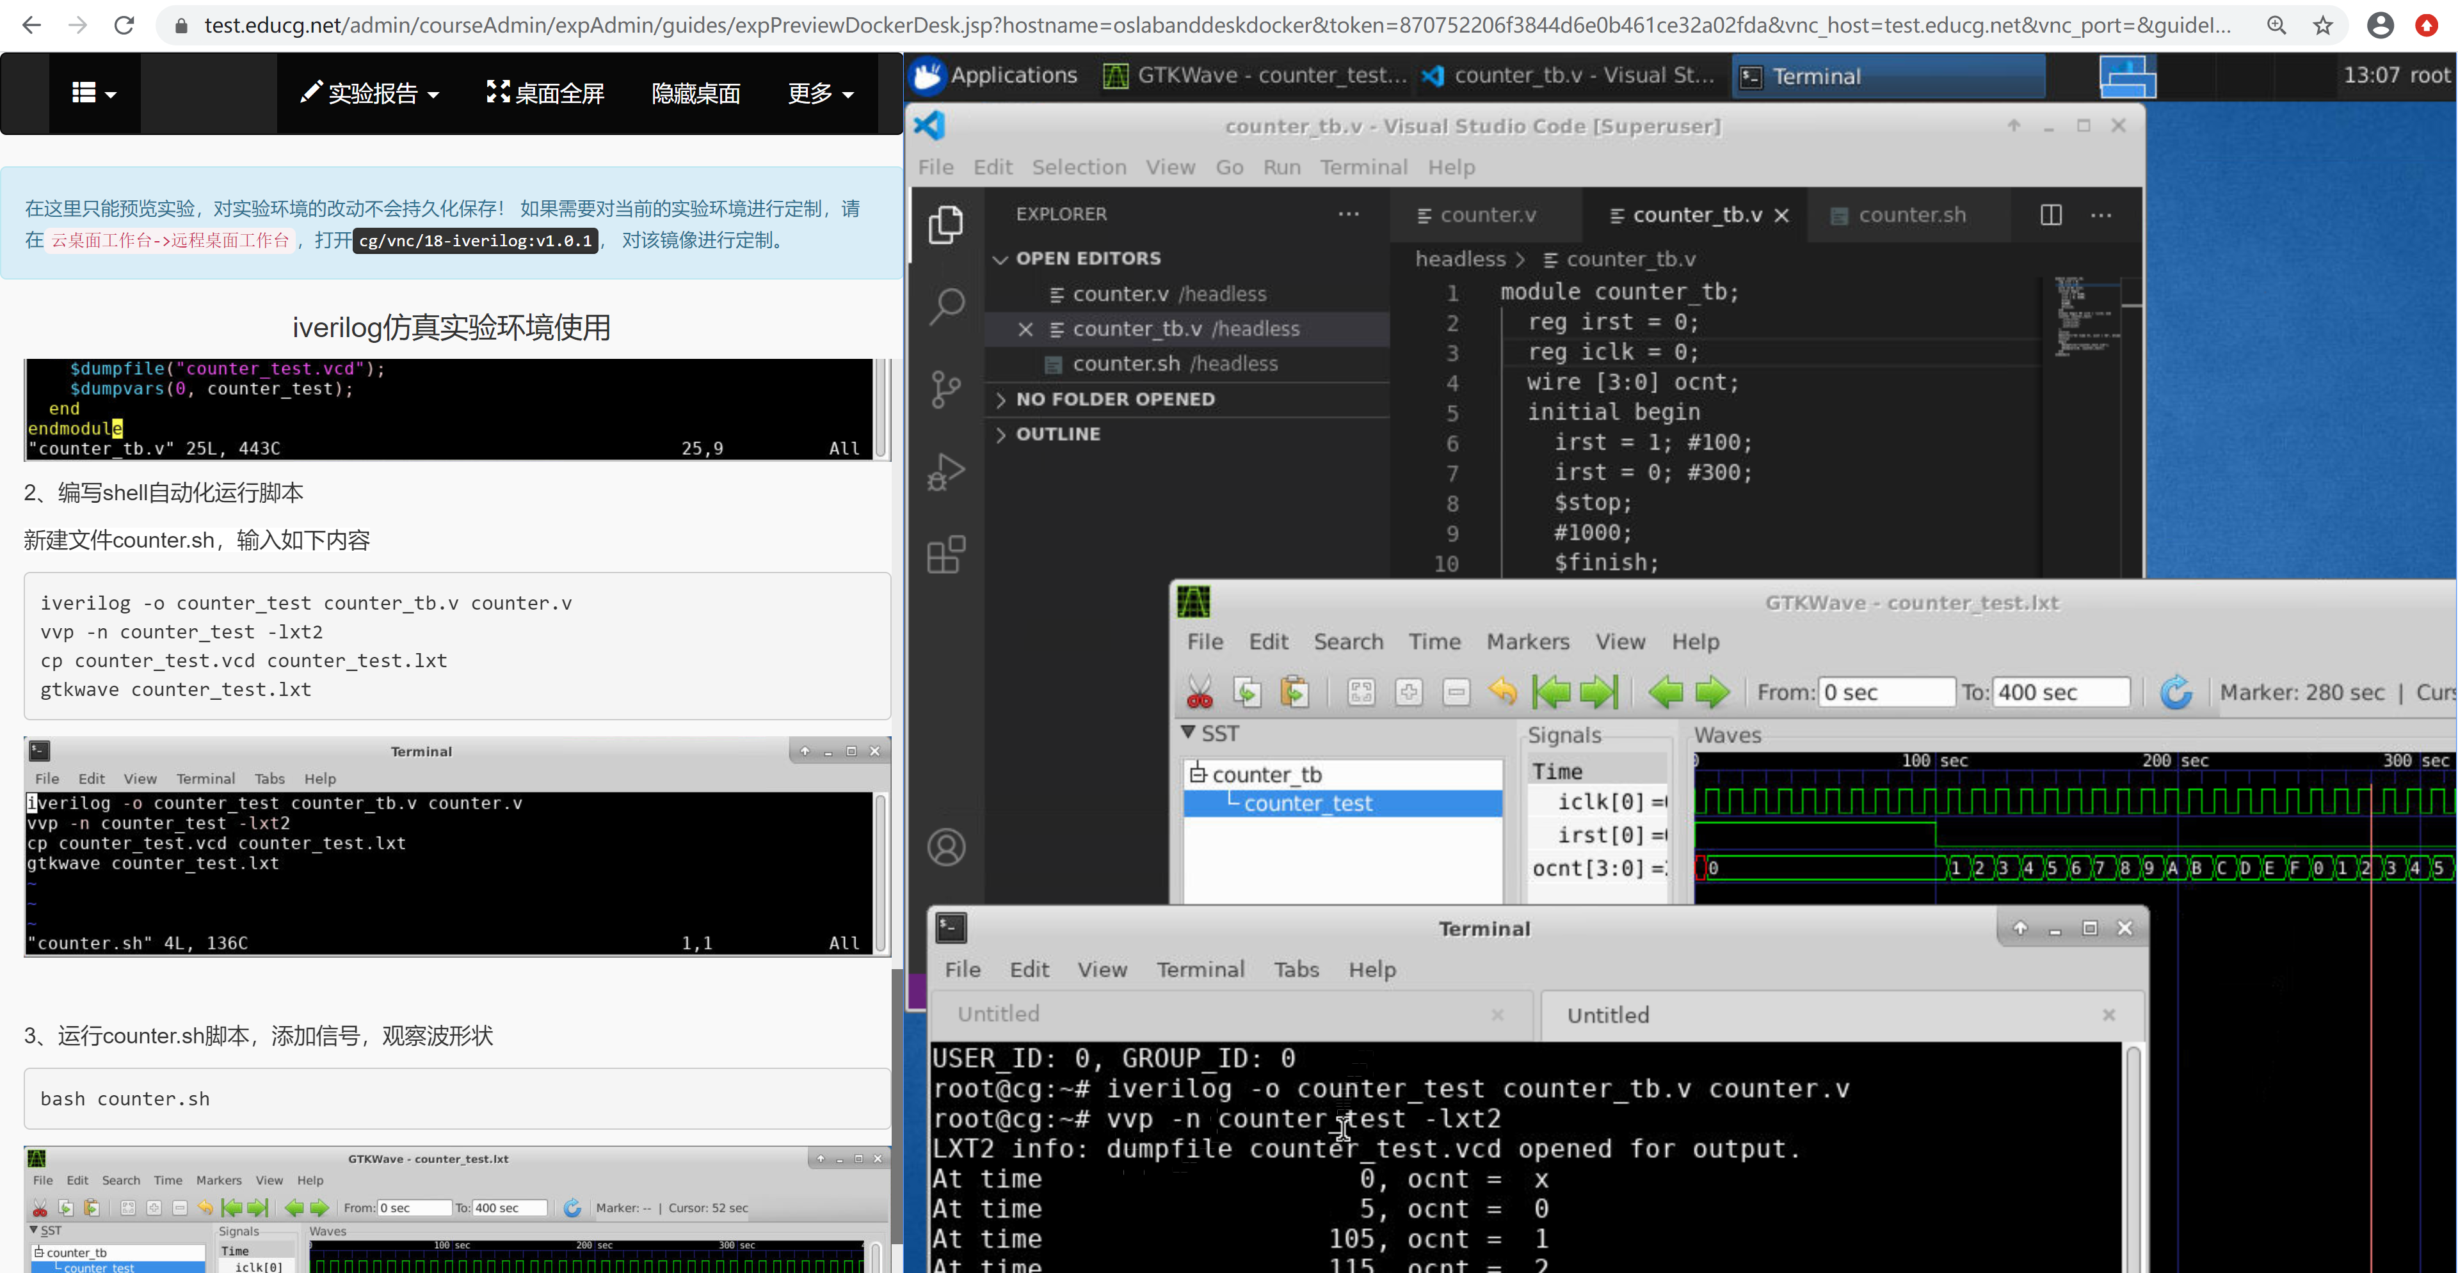Click GTKWave Paste traces icon
The width and height of the screenshot is (2458, 1273).
pyautogui.click(x=1295, y=692)
